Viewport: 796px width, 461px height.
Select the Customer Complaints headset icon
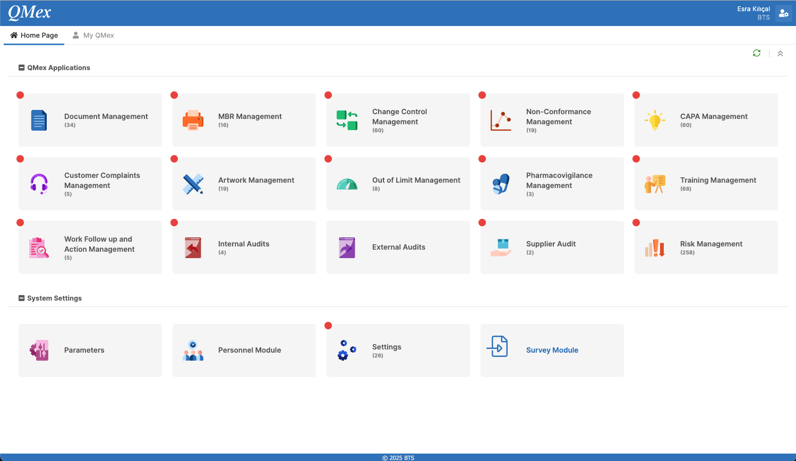click(x=39, y=183)
